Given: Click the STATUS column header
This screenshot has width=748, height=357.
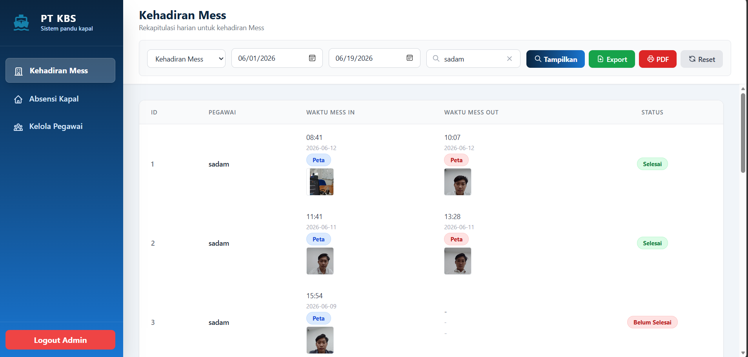Looking at the screenshot, I should pyautogui.click(x=652, y=112).
